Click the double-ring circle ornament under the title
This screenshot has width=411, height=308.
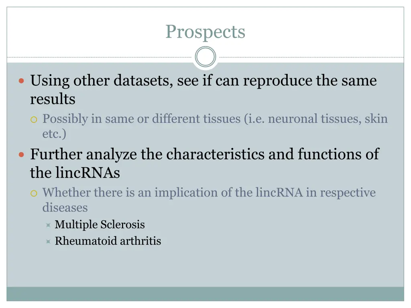(205, 57)
